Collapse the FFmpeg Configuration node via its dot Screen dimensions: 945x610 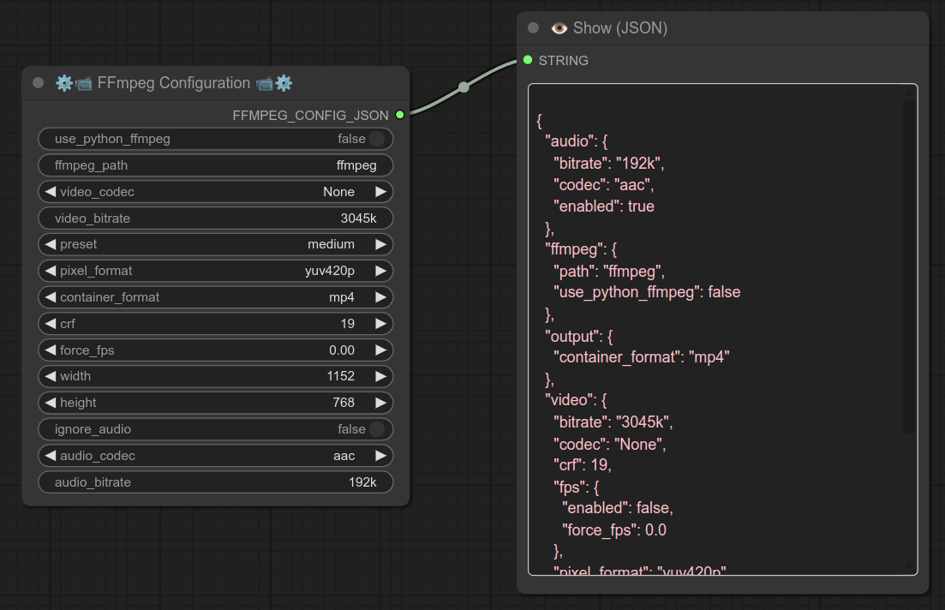(38, 83)
